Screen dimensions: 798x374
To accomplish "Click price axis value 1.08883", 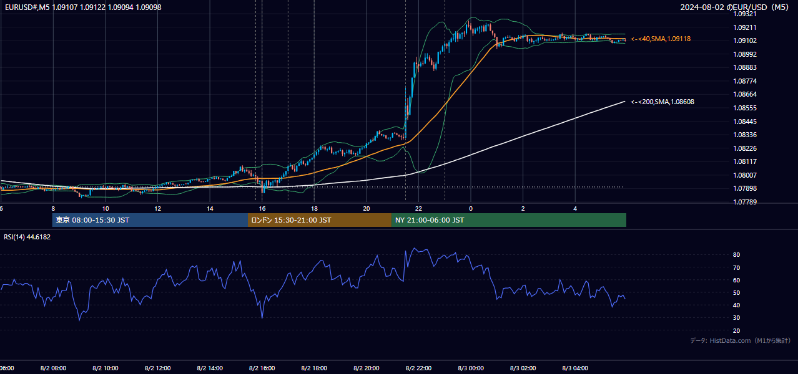I will 745,67.
